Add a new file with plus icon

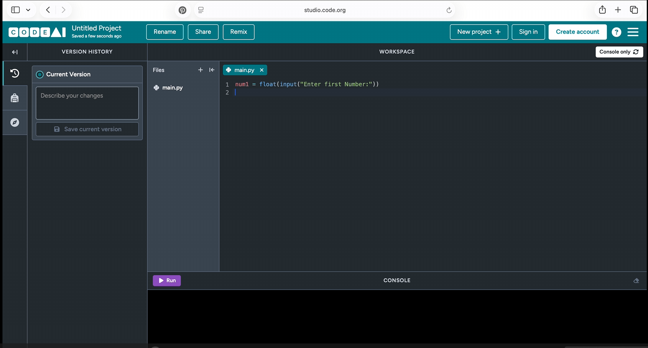(201, 70)
